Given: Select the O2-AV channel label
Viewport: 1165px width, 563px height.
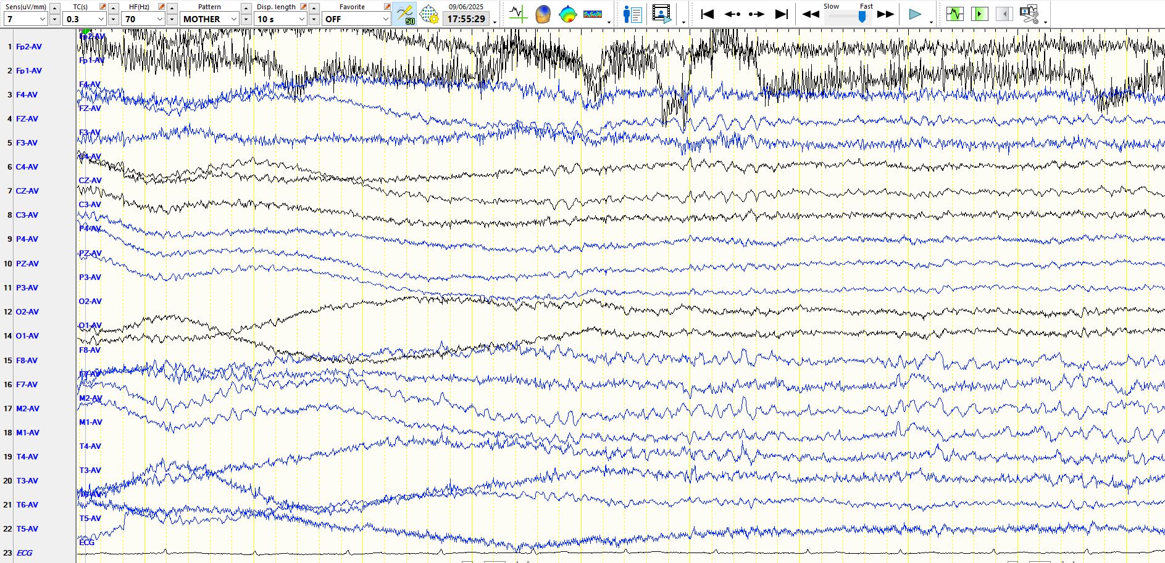Looking at the screenshot, I should [27, 312].
